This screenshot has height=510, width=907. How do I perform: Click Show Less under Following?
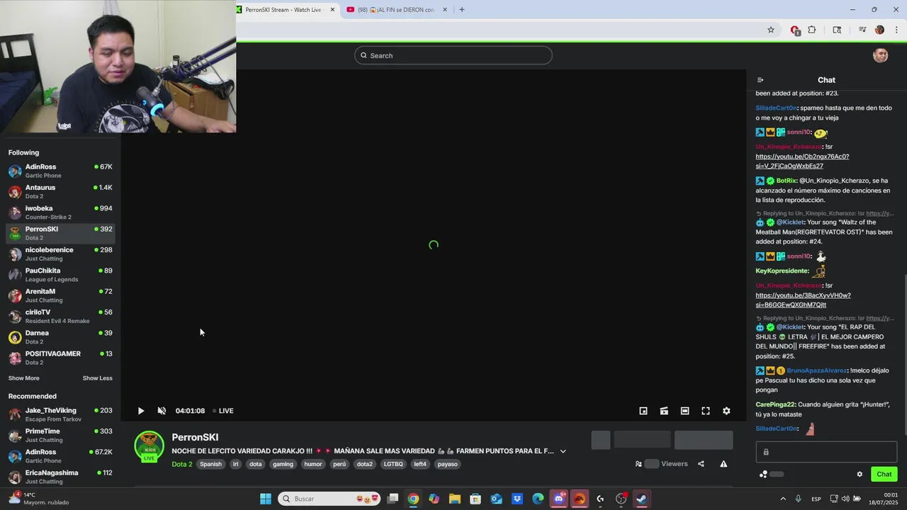pyautogui.click(x=97, y=378)
